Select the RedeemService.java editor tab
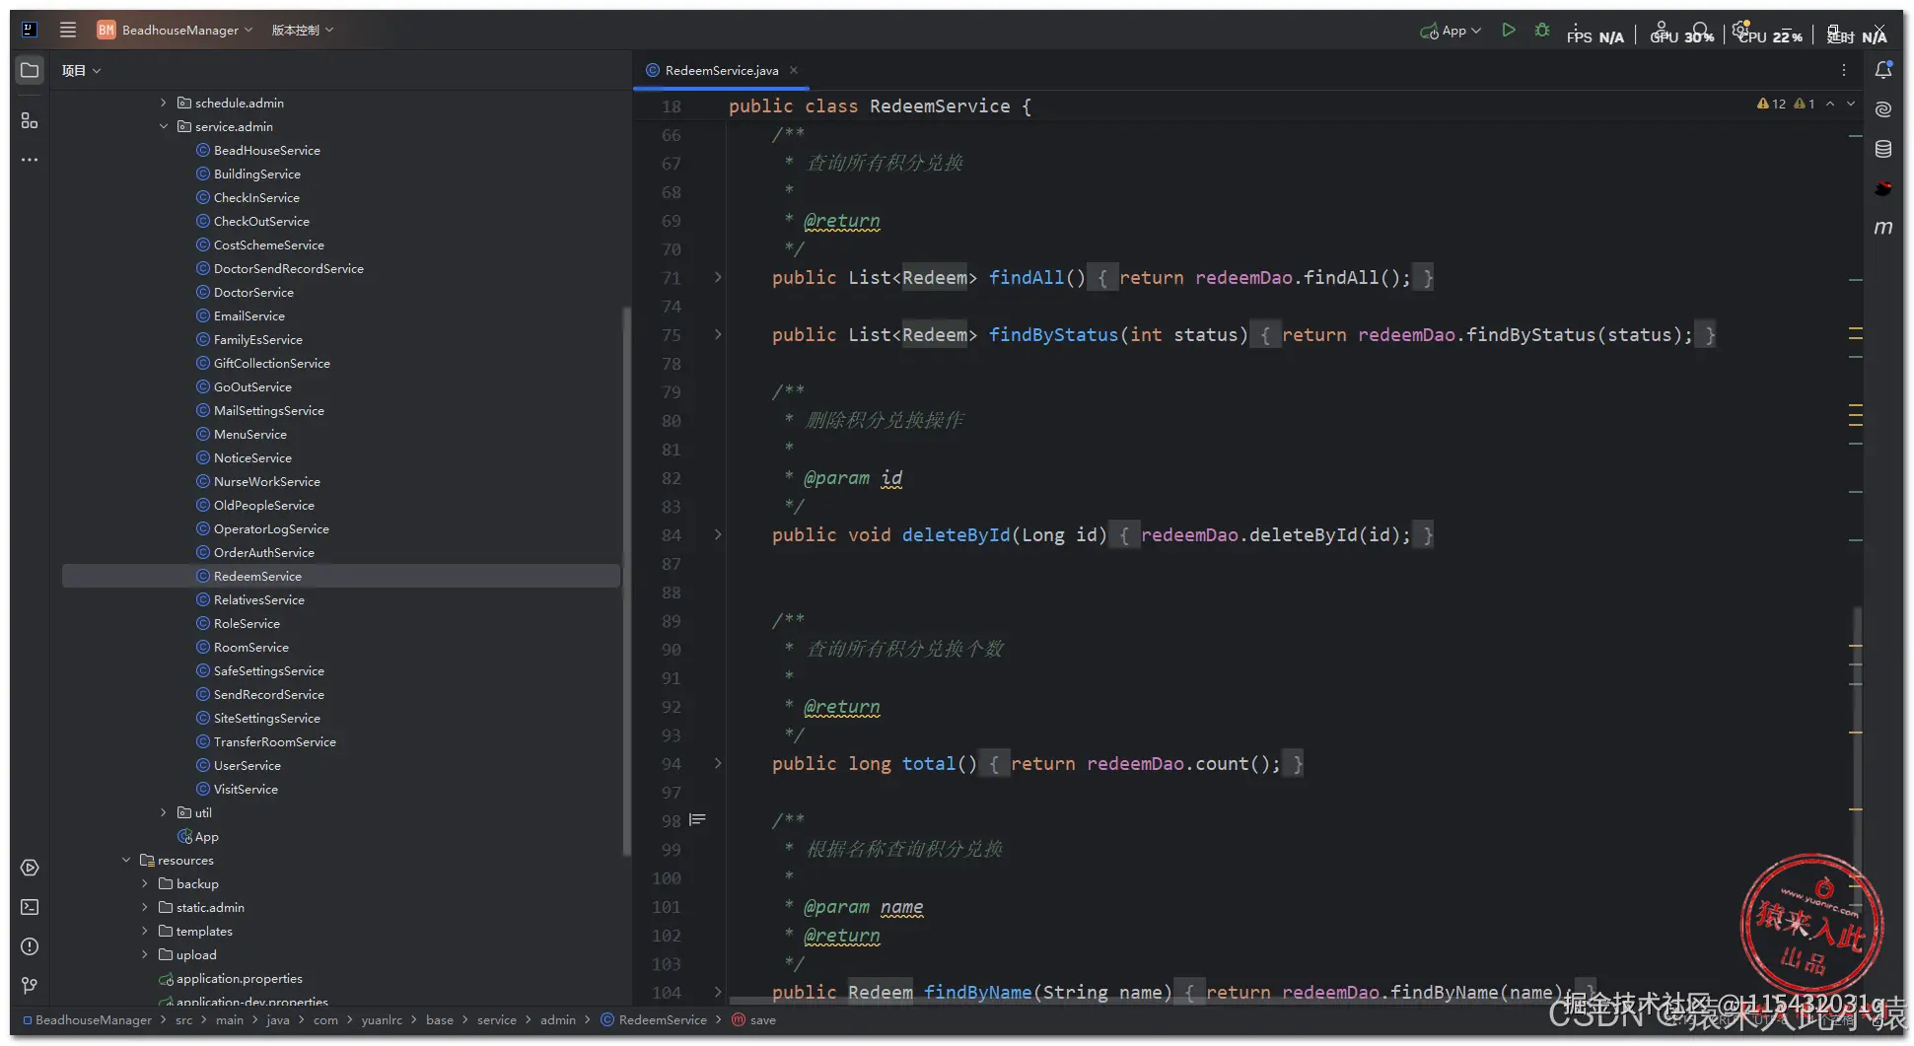Viewport: 1914px width, 1046px height. 721,70
